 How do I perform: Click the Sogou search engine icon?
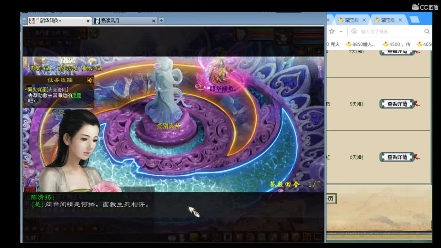point(354,31)
